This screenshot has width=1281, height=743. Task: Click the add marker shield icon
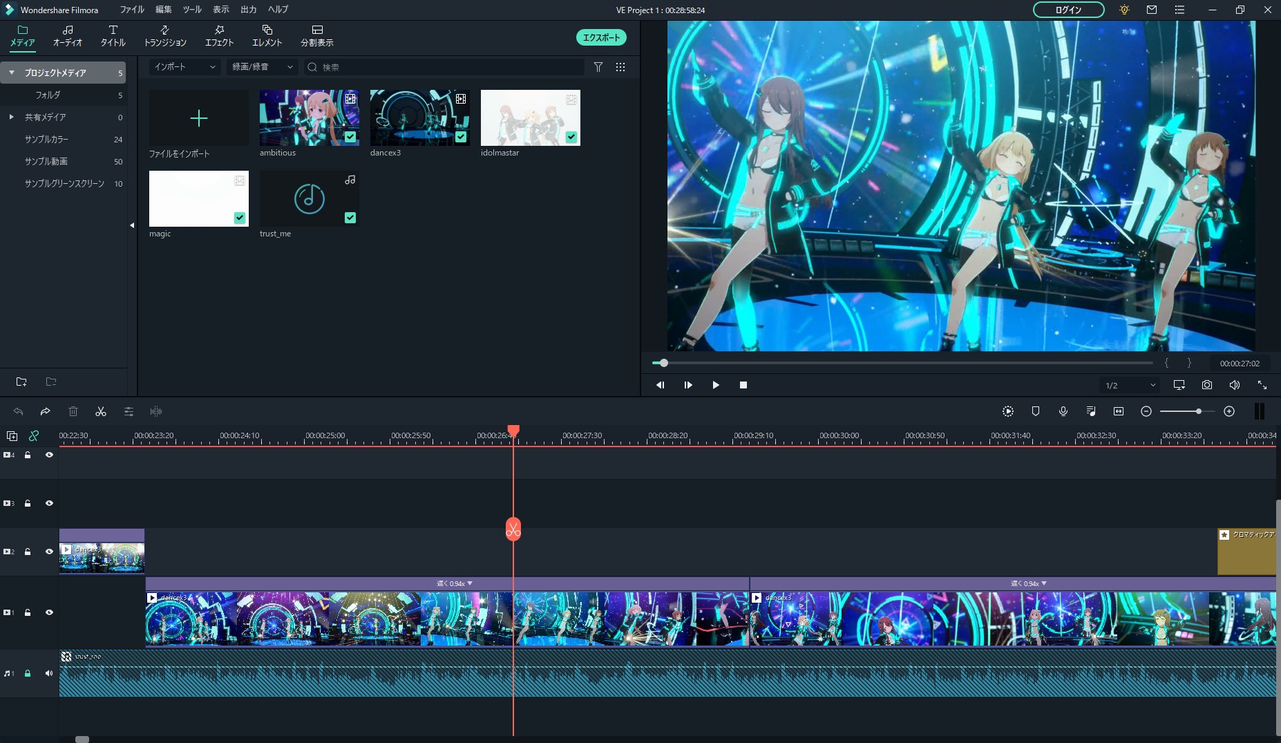(1035, 411)
